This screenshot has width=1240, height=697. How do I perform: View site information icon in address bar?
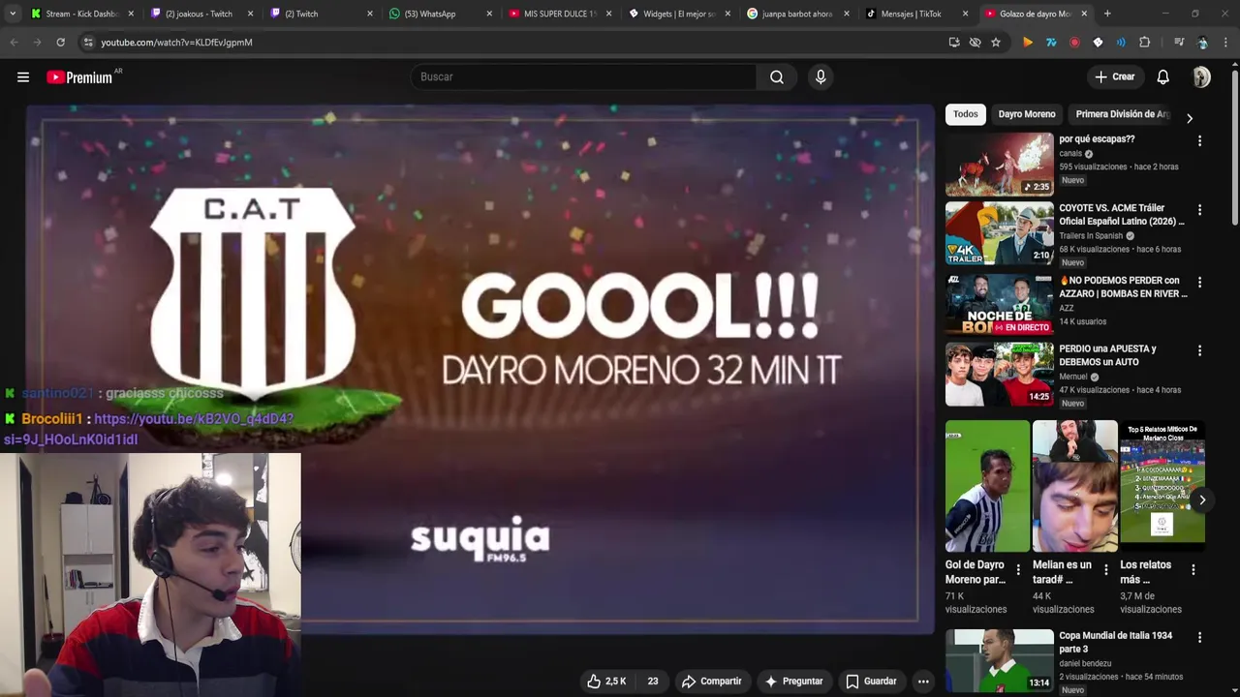88,43
